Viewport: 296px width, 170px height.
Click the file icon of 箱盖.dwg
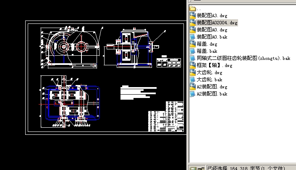pyautogui.click(x=193, y=44)
